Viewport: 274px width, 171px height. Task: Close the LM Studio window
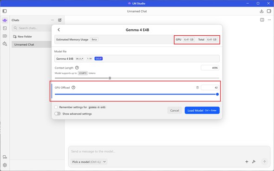pyautogui.click(x=268, y=3)
